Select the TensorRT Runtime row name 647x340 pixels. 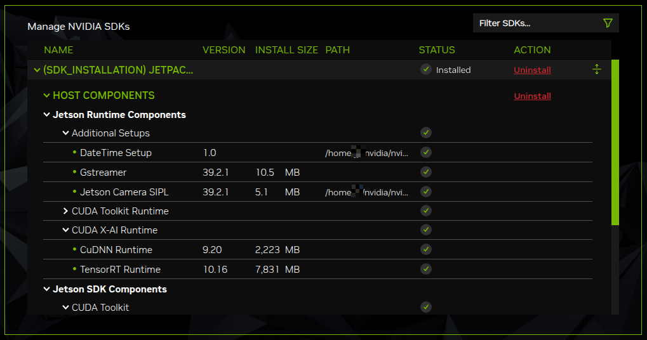pos(120,270)
